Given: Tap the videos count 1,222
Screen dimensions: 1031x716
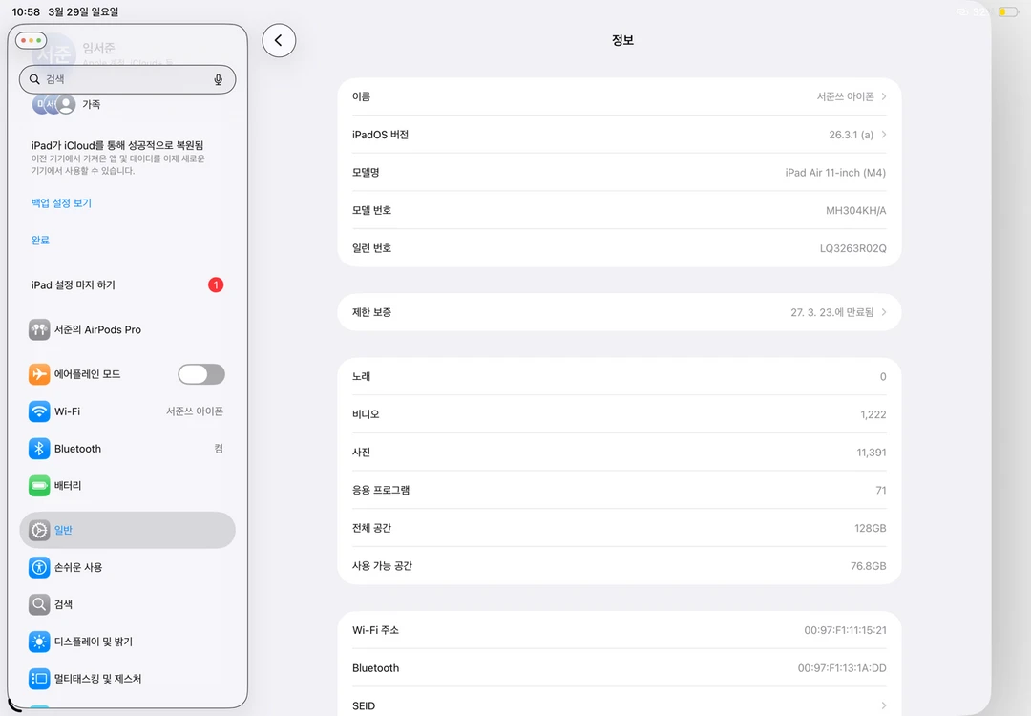Looking at the screenshot, I should (x=873, y=414).
